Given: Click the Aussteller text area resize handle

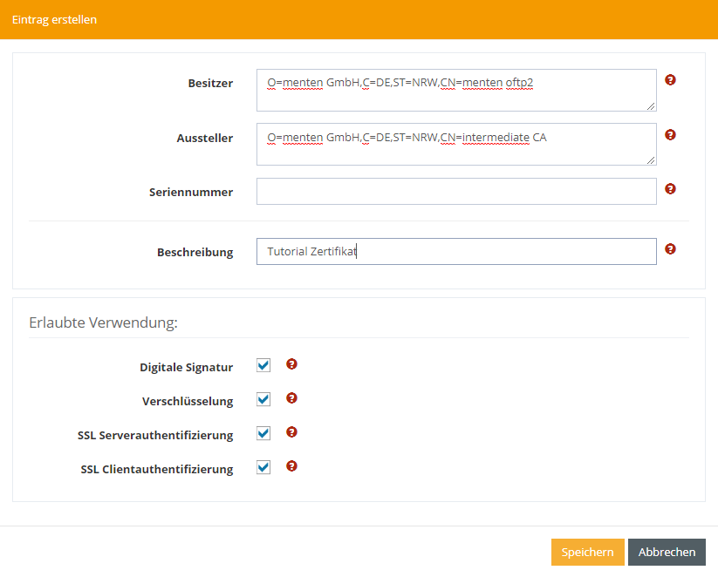Looking at the screenshot, I should click(651, 160).
